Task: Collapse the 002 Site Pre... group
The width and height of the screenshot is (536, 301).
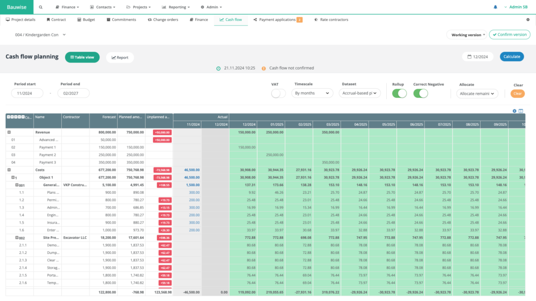Action: point(16,237)
